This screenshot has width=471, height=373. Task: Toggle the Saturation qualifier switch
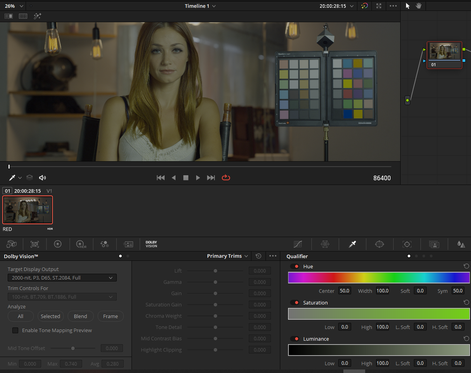[295, 303]
